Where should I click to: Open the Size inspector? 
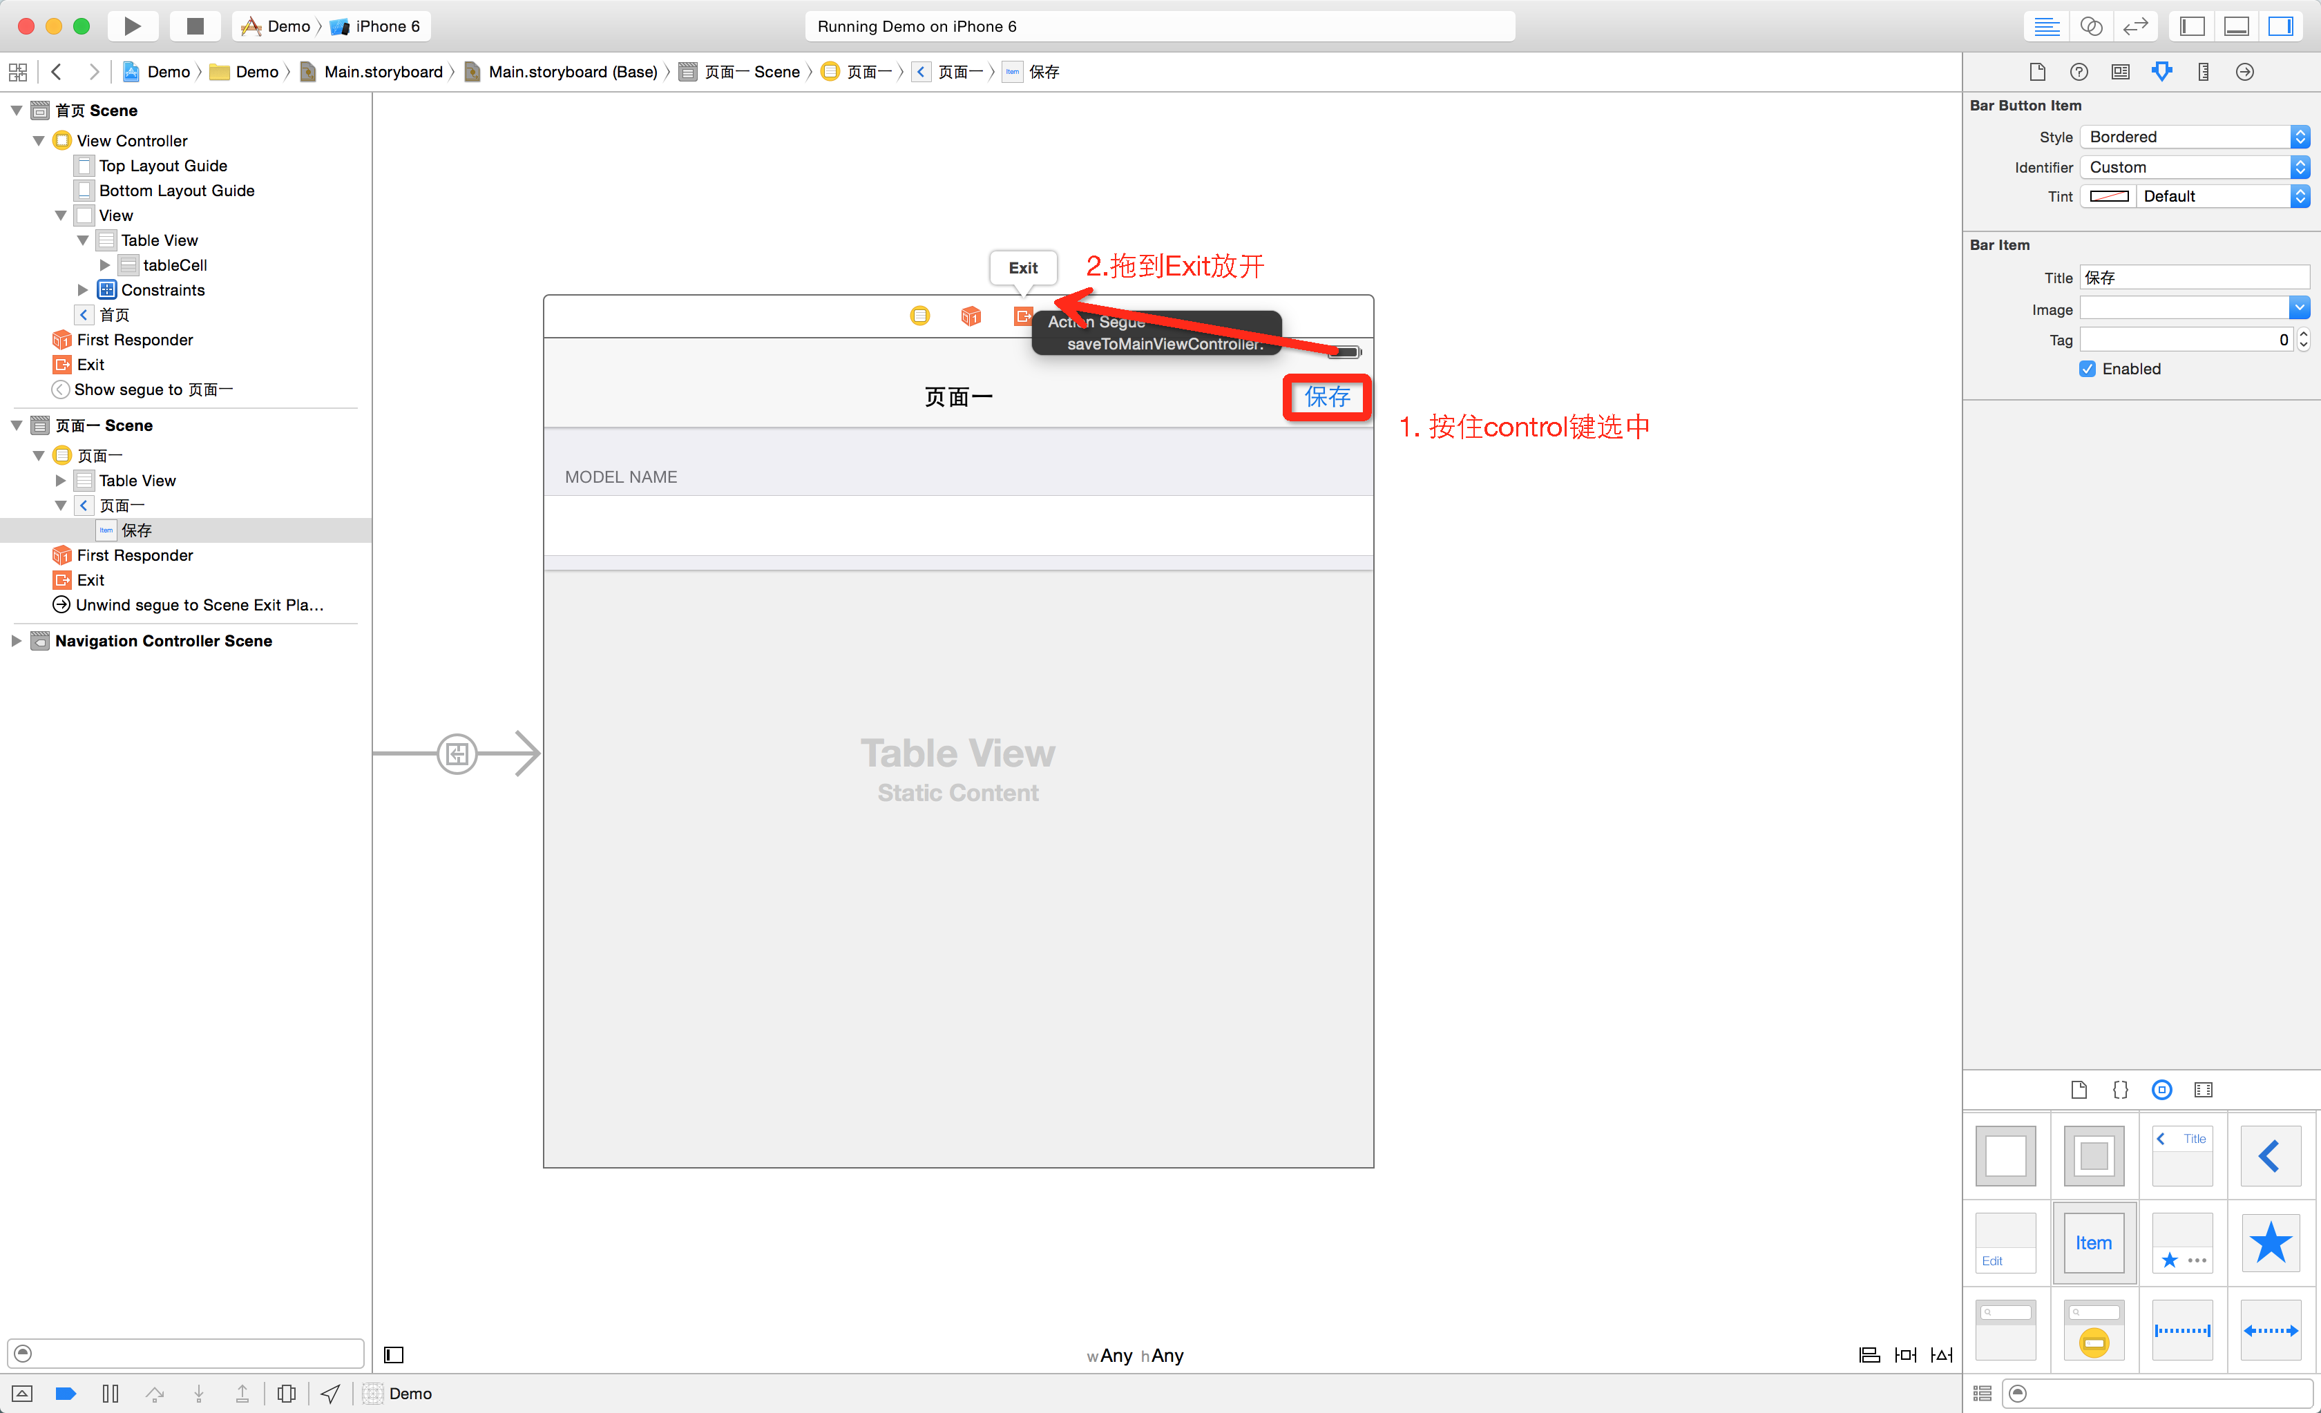click(2204, 72)
